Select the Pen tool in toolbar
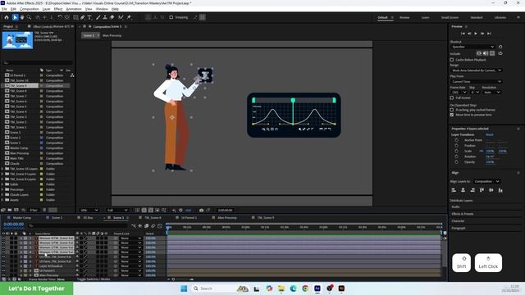Viewport: 525px width, 295px height. [82, 17]
